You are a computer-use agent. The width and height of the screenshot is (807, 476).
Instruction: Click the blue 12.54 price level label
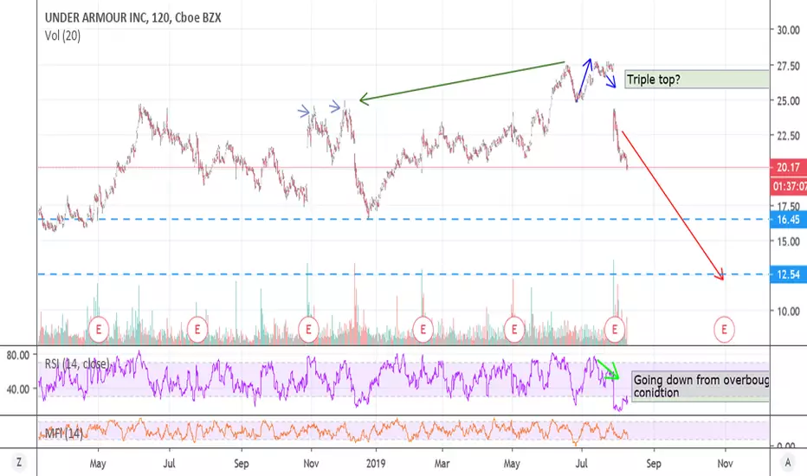(789, 274)
